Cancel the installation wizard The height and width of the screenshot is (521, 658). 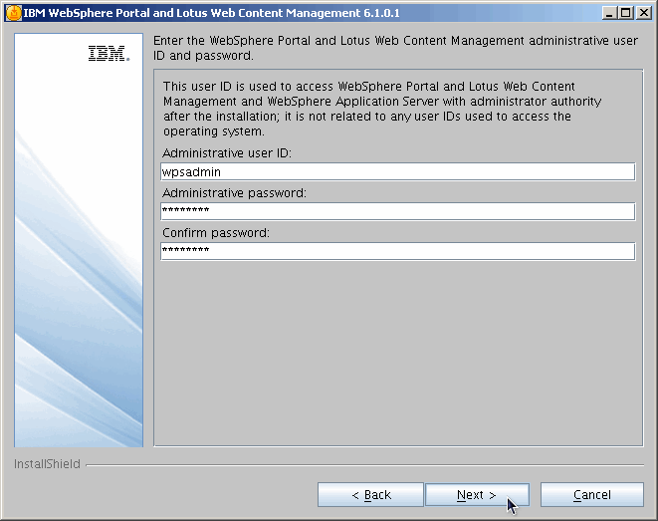pos(591,495)
